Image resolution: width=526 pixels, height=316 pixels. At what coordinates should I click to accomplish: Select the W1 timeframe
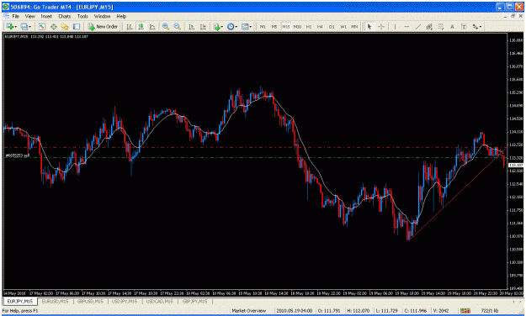(343, 27)
